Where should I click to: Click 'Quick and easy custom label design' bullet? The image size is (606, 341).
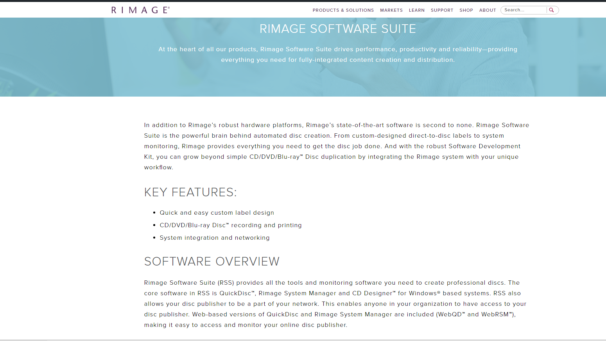pos(217,213)
